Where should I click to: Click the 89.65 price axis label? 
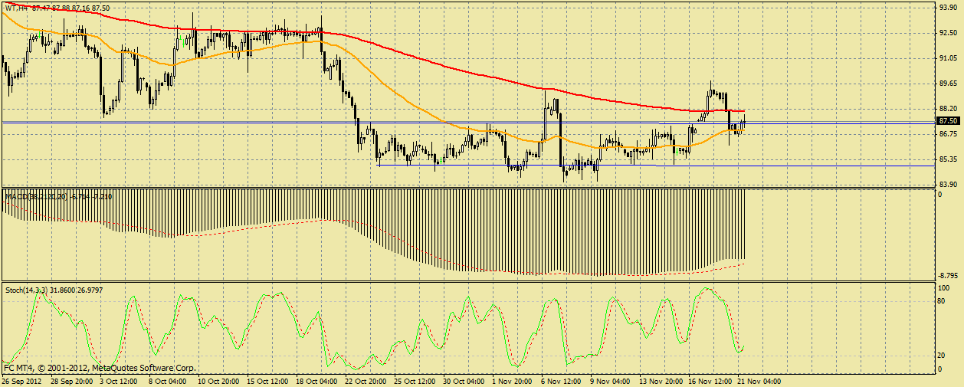pyautogui.click(x=948, y=84)
